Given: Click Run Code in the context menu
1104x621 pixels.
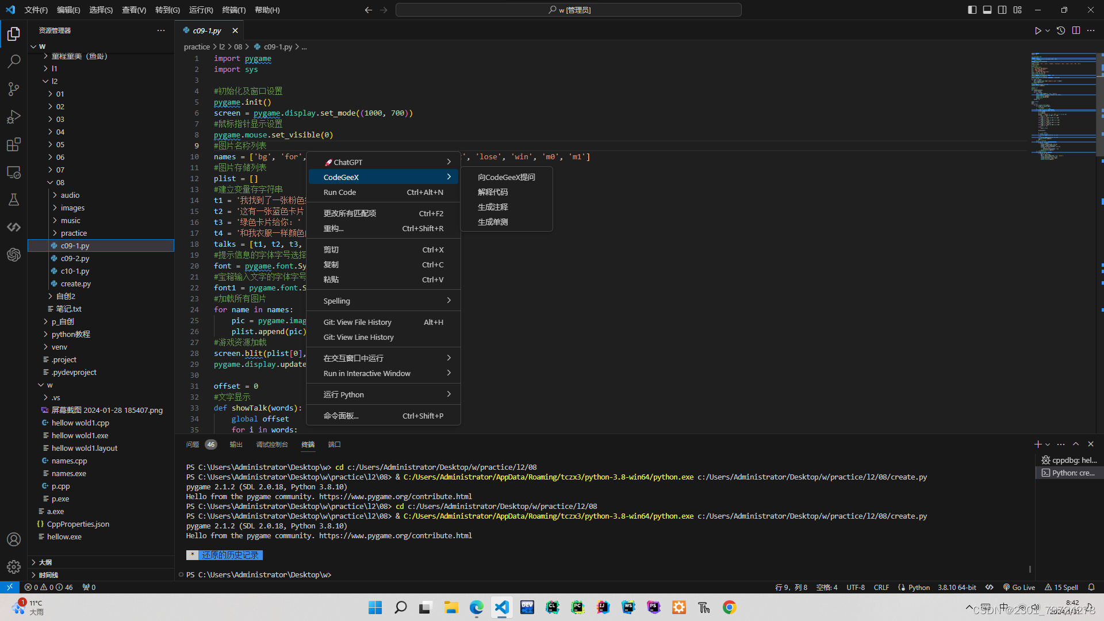Looking at the screenshot, I should tap(339, 192).
